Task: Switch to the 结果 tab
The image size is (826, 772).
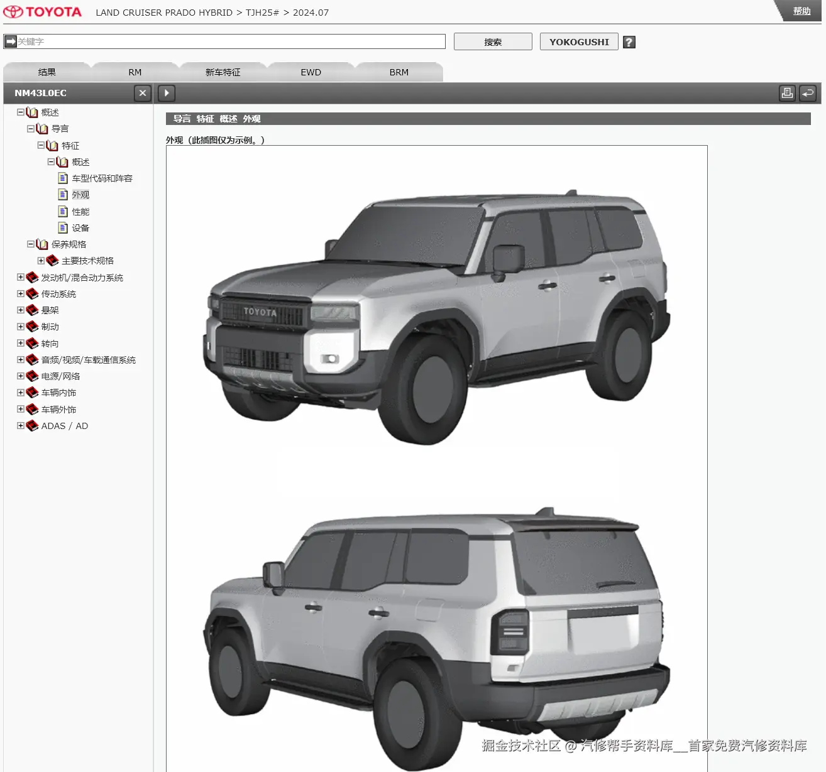Action: [x=47, y=72]
